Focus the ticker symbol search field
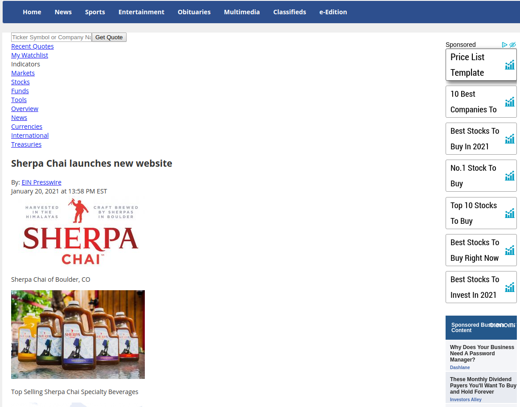 pyautogui.click(x=51, y=37)
